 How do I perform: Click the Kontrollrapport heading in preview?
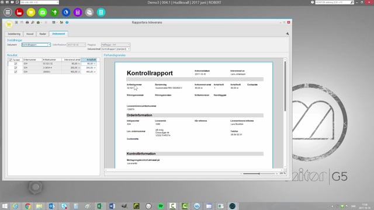coord(150,73)
